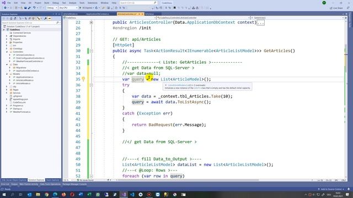
Task: Click the Visual Studio logo icon
Action: coord(3,3)
